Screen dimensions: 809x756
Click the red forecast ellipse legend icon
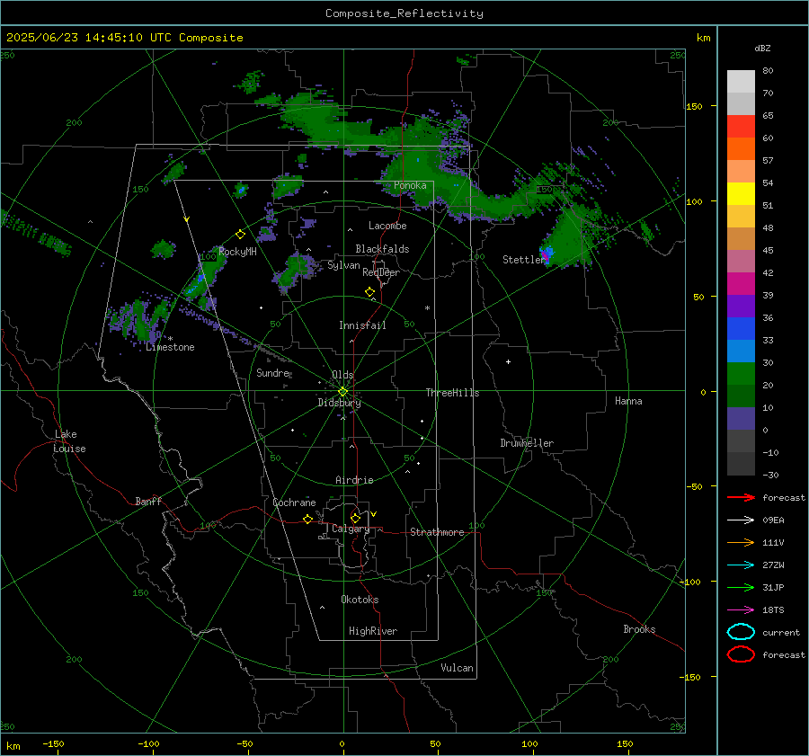click(741, 654)
